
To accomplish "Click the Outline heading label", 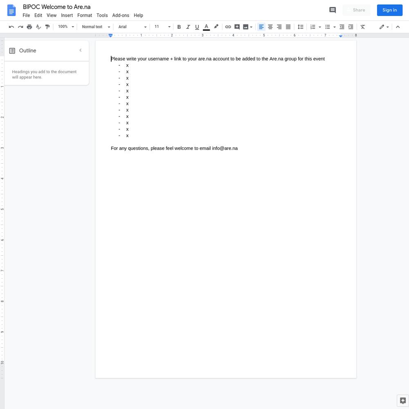I will click(28, 51).
